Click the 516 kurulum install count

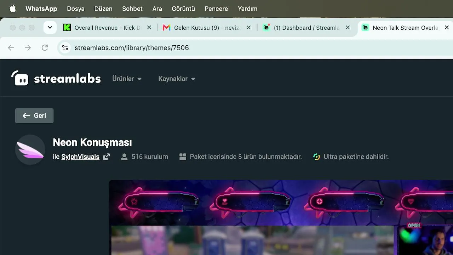(150, 157)
